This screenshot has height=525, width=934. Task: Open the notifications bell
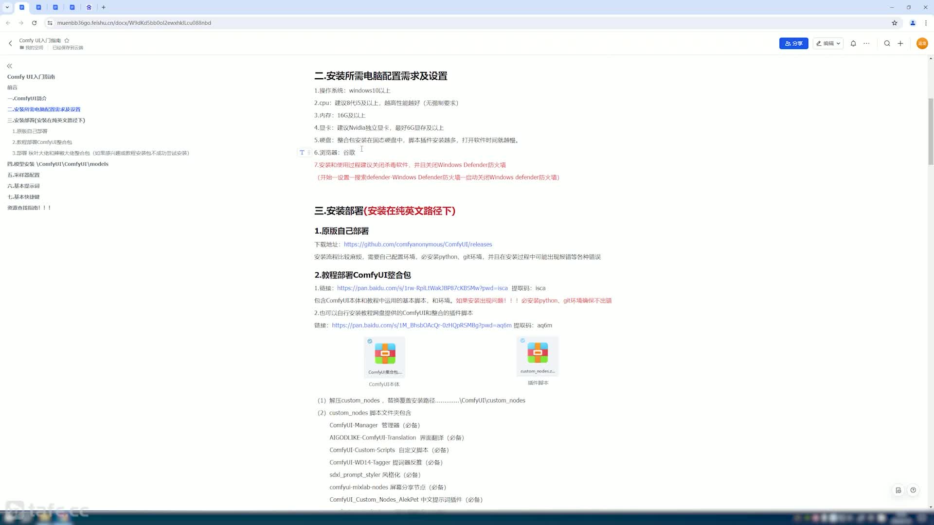pos(853,43)
